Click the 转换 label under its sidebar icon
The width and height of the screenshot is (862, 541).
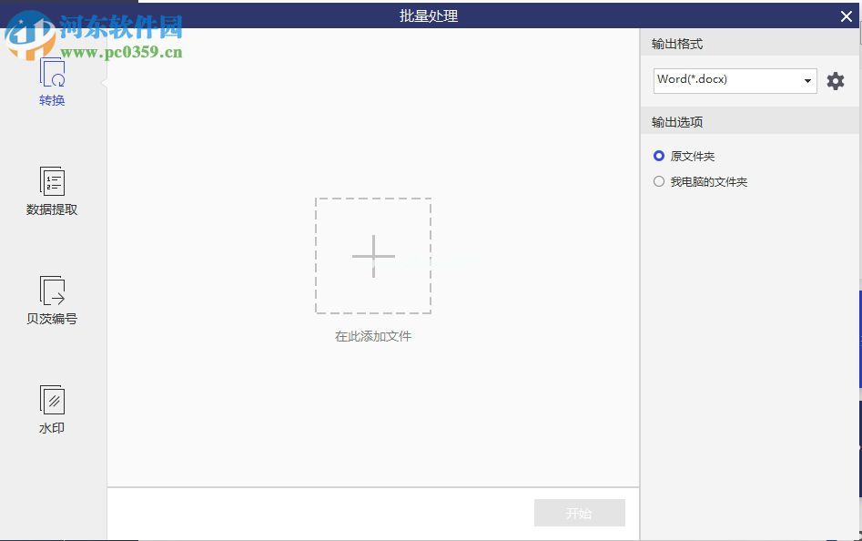point(51,100)
